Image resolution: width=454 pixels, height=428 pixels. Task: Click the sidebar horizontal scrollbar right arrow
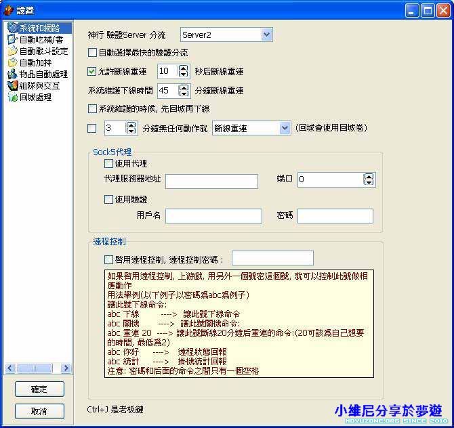(66, 368)
